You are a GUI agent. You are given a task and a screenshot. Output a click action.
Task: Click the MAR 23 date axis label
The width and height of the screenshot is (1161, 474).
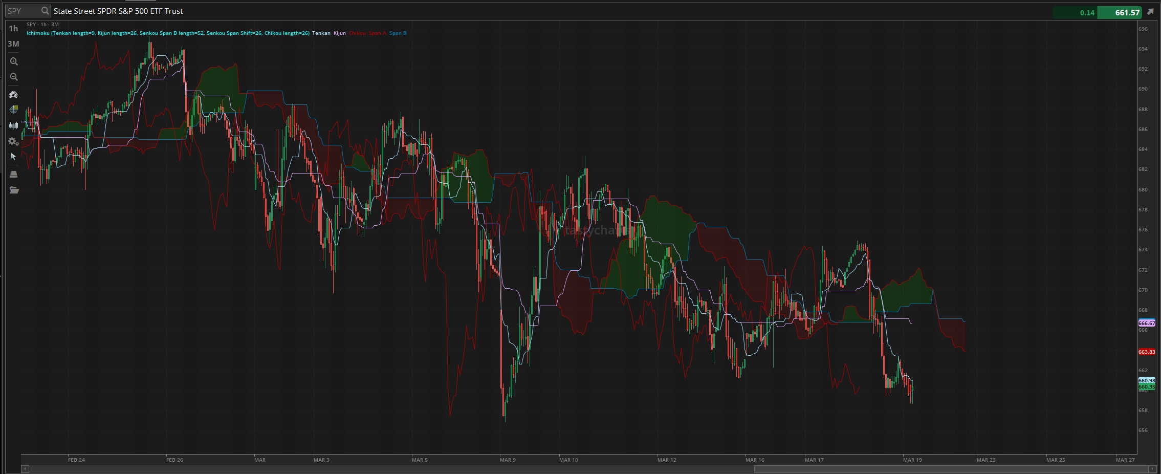point(986,460)
